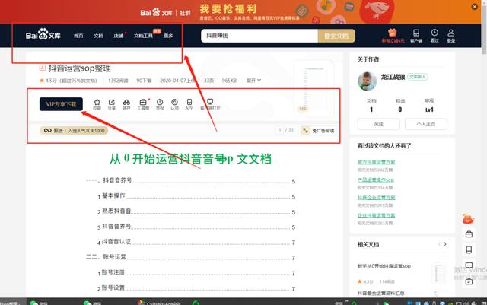
Task: Click the red gift box promo icon
Action: 393,33
